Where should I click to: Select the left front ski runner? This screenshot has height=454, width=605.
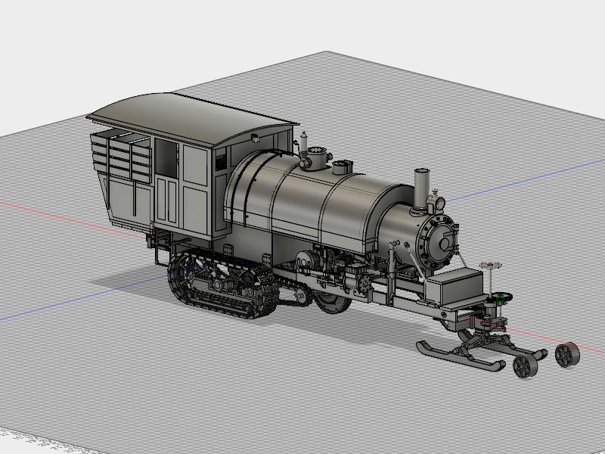[461, 356]
